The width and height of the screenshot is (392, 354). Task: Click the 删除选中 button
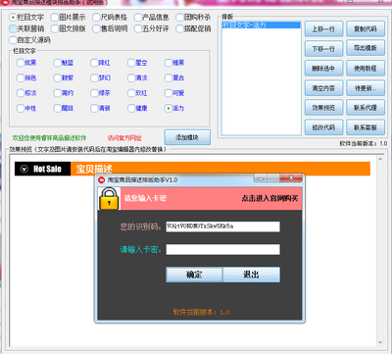point(323,69)
